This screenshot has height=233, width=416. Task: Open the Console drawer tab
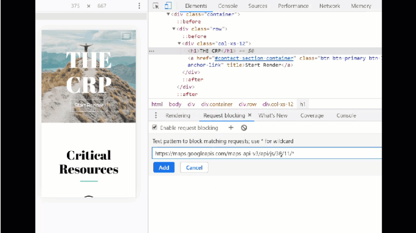coord(346,115)
